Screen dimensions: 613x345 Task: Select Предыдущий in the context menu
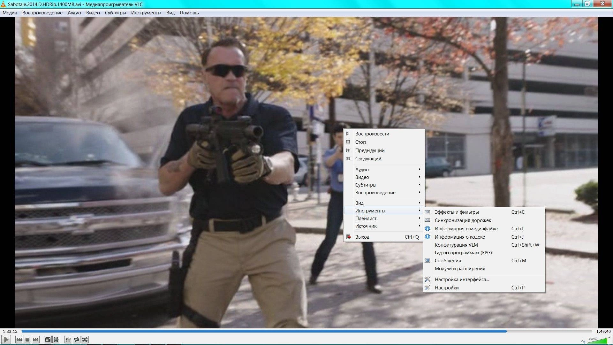click(x=384, y=150)
